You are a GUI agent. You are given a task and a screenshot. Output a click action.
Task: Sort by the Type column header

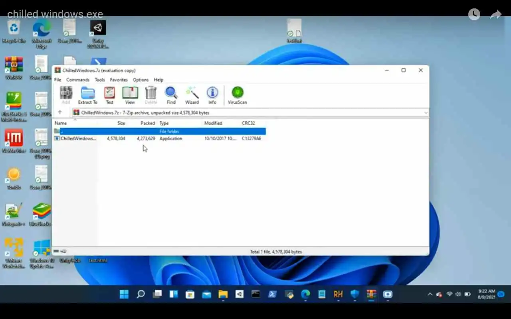pyautogui.click(x=164, y=123)
